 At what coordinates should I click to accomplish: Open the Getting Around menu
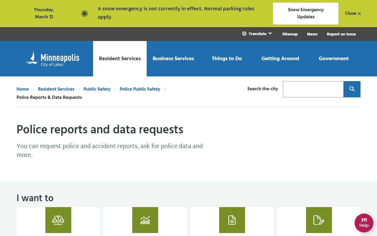(280, 59)
